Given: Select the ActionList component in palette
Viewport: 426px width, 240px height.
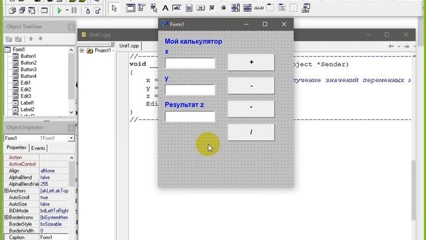Looking at the screenshot, I should (306, 8).
